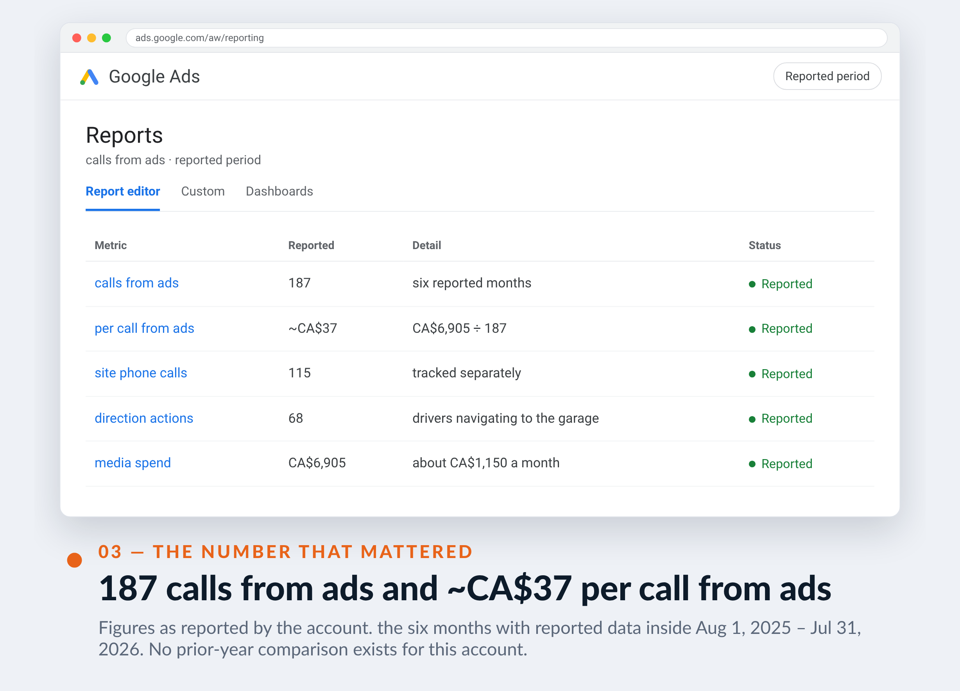960x691 pixels.
Task: Click the Detail column header
Action: tap(427, 246)
